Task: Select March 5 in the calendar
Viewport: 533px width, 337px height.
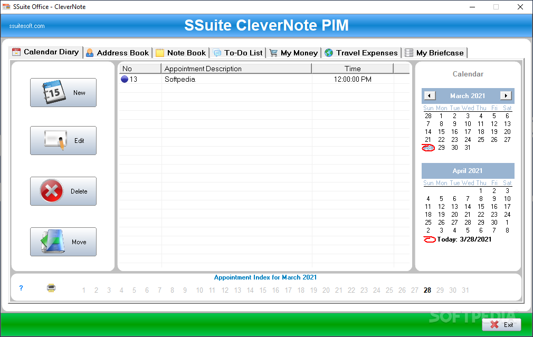Action: [x=494, y=116]
